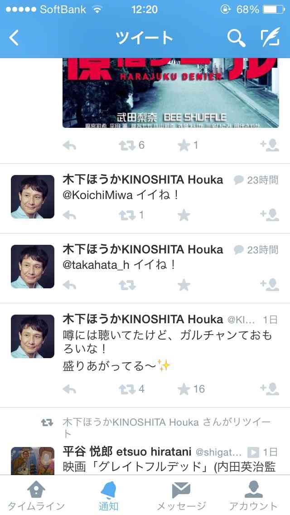Follow user icon beside ガルチャン tweet
290x515 pixels.
click(x=270, y=389)
